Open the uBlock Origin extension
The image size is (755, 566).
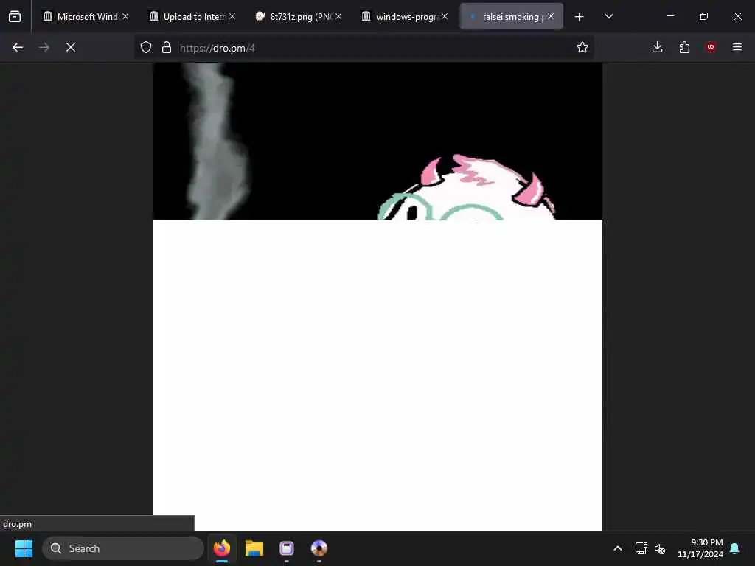[x=711, y=47]
